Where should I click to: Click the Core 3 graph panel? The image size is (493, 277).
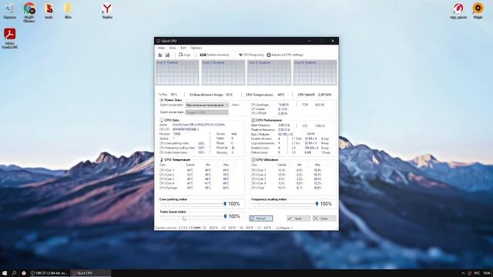269,72
